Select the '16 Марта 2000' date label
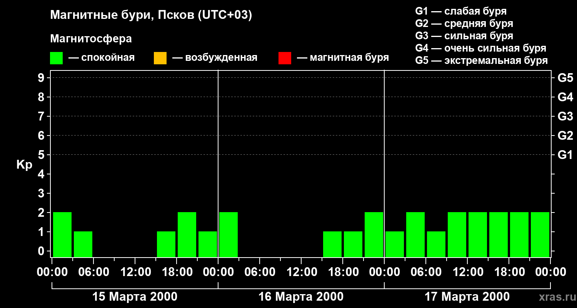Viewport: 577px width, 308px height. click(301, 297)
